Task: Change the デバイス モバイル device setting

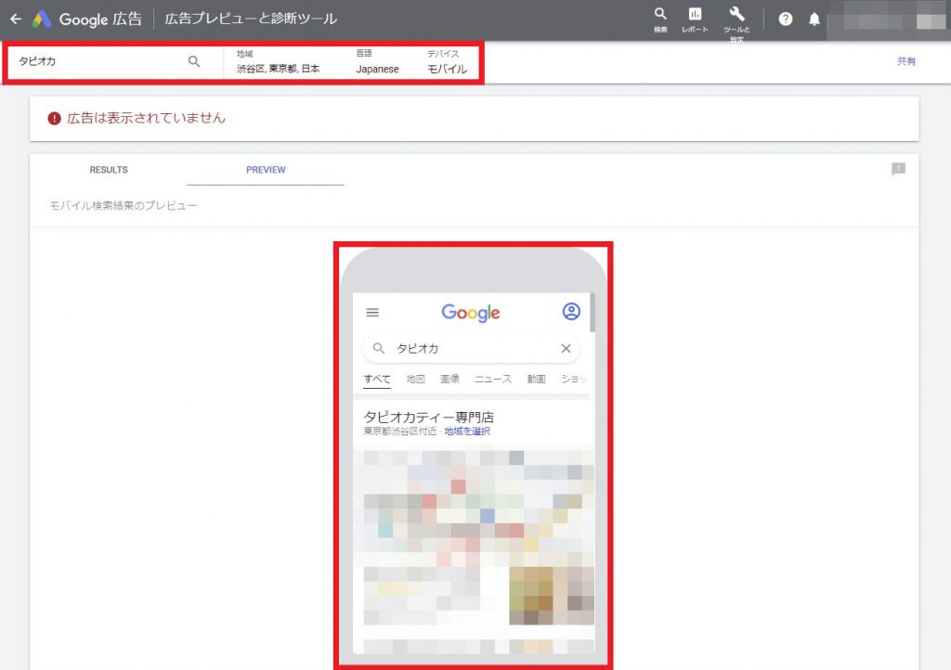Action: (447, 62)
